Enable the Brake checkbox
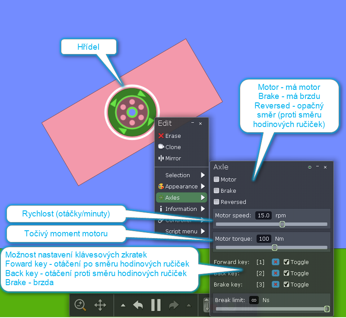This screenshot has height=318, width=346. [216, 191]
